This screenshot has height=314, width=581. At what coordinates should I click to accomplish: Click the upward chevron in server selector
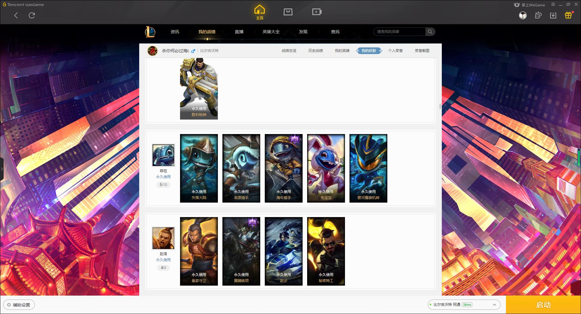tap(494, 305)
